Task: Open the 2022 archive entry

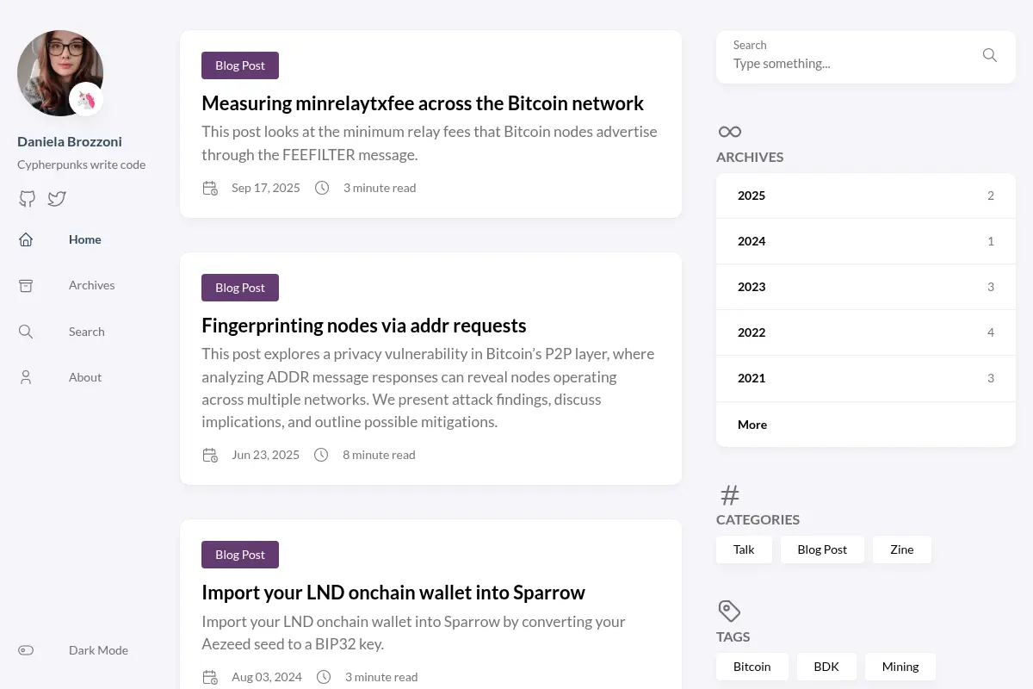Action: (x=866, y=332)
